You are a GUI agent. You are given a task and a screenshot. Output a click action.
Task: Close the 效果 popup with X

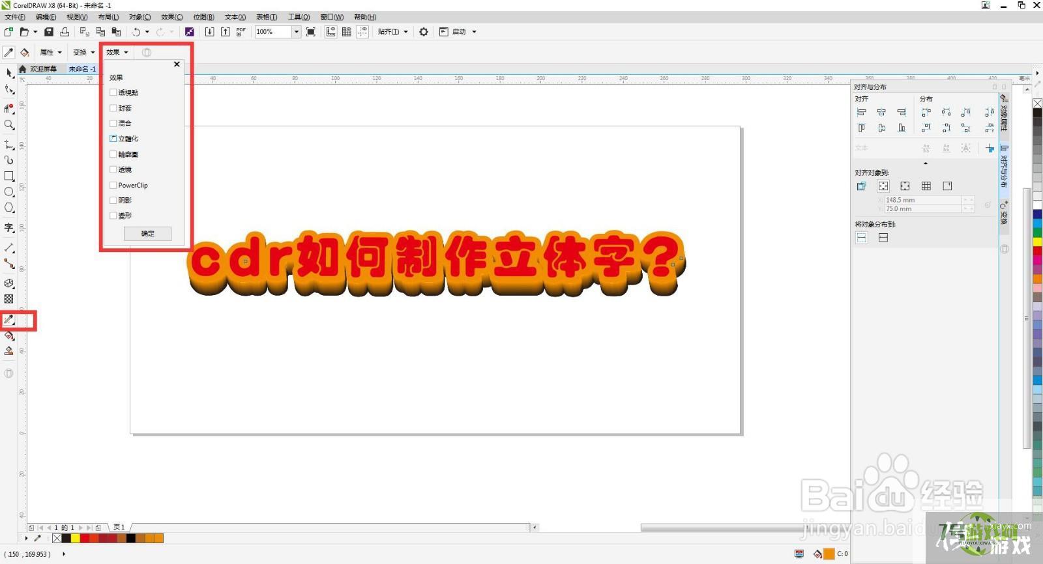(177, 64)
